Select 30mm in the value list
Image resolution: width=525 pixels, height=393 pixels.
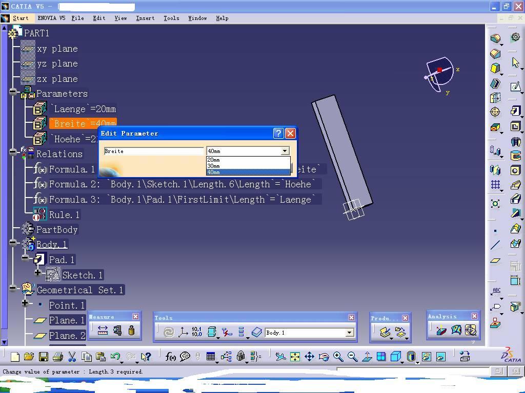tap(248, 166)
